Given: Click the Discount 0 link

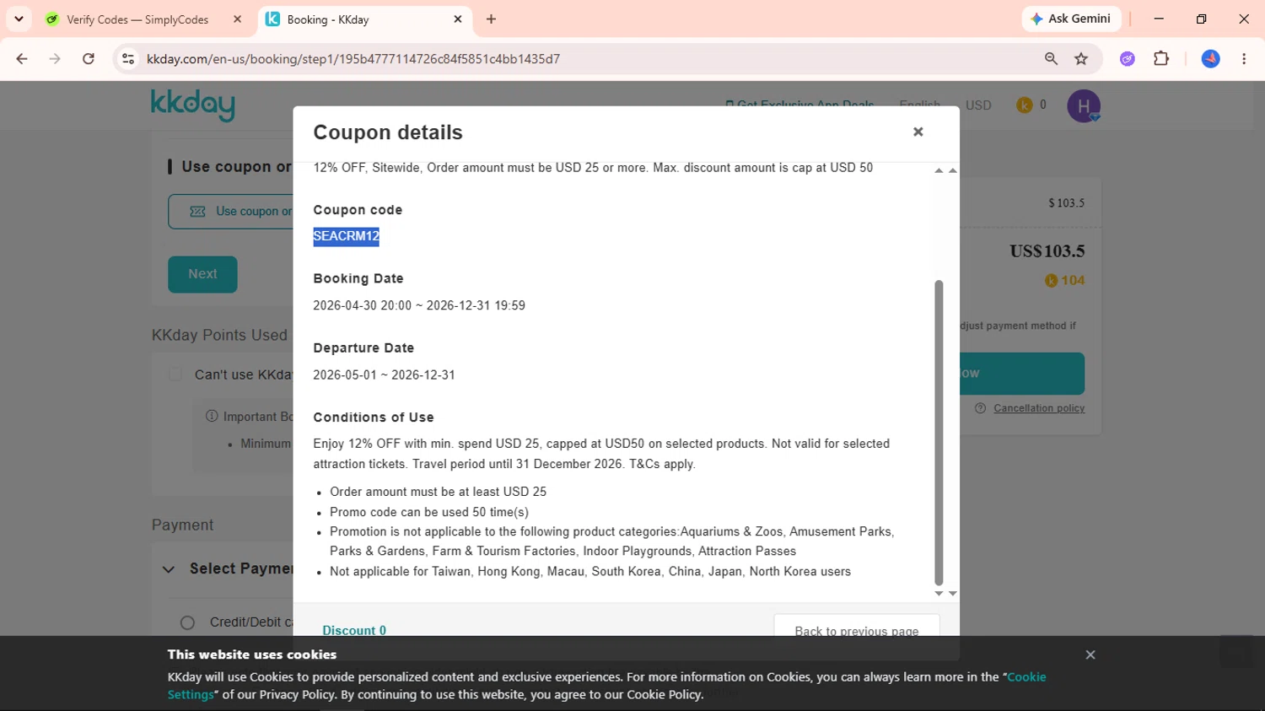Looking at the screenshot, I should point(354,631).
